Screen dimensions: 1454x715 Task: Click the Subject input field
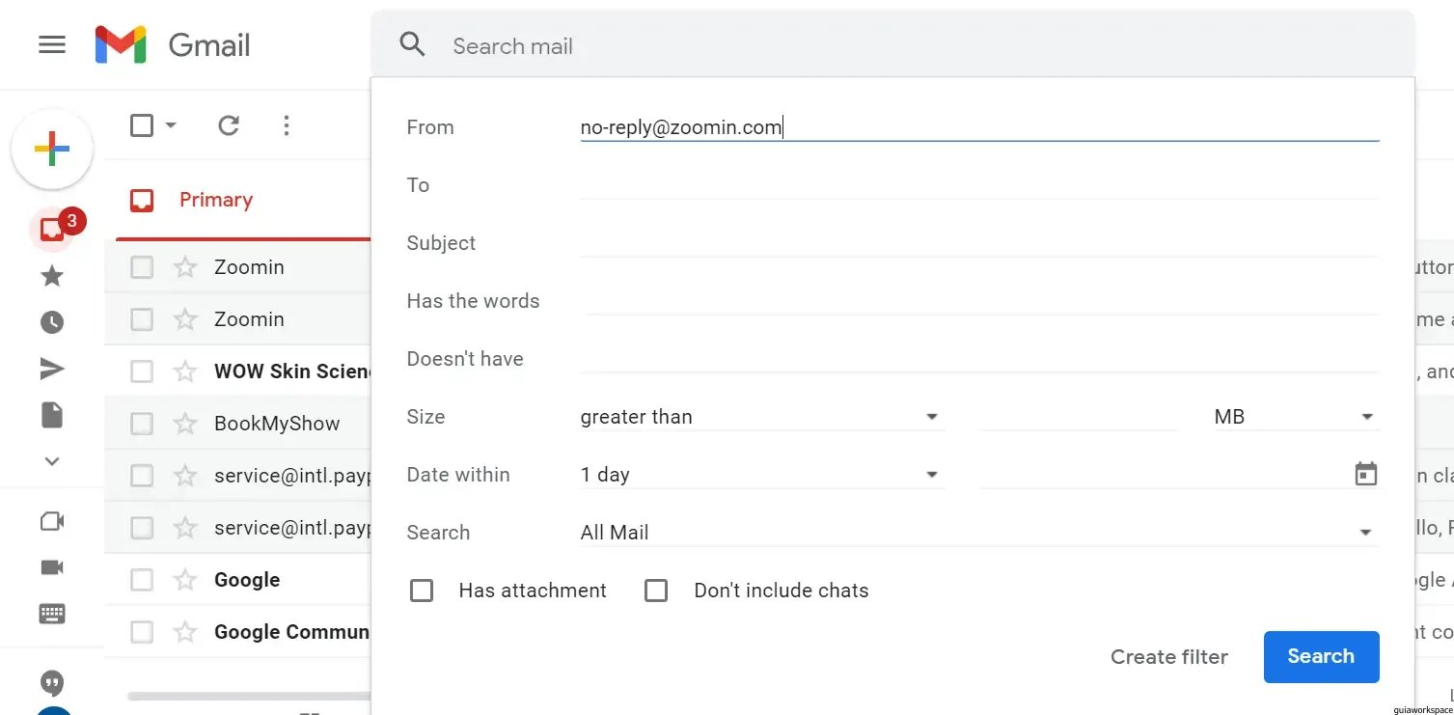click(x=979, y=243)
